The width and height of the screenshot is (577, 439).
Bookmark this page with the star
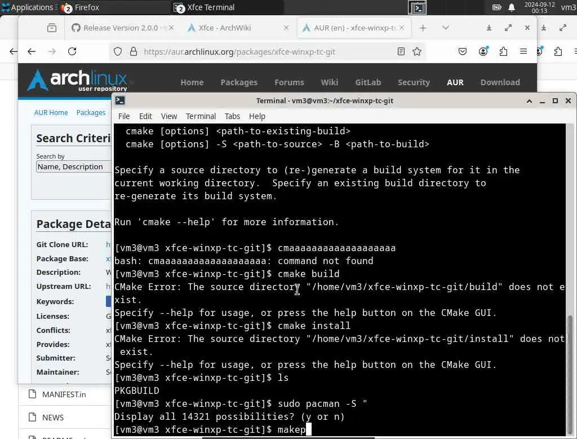coord(417,51)
